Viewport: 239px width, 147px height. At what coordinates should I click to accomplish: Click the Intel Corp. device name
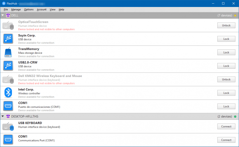[26, 89]
